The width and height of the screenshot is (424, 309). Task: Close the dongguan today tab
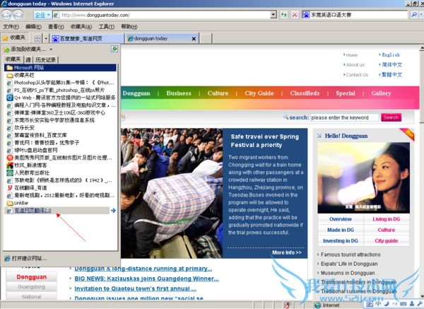point(194,39)
